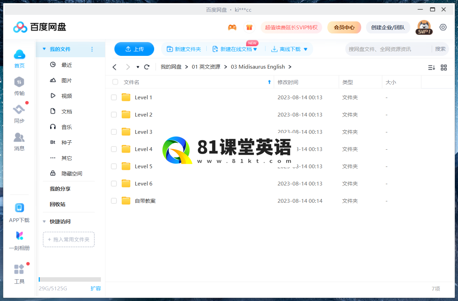Screen dimensions: 458x301
Task: Select 其它 in sidebar
Action: 67,158
